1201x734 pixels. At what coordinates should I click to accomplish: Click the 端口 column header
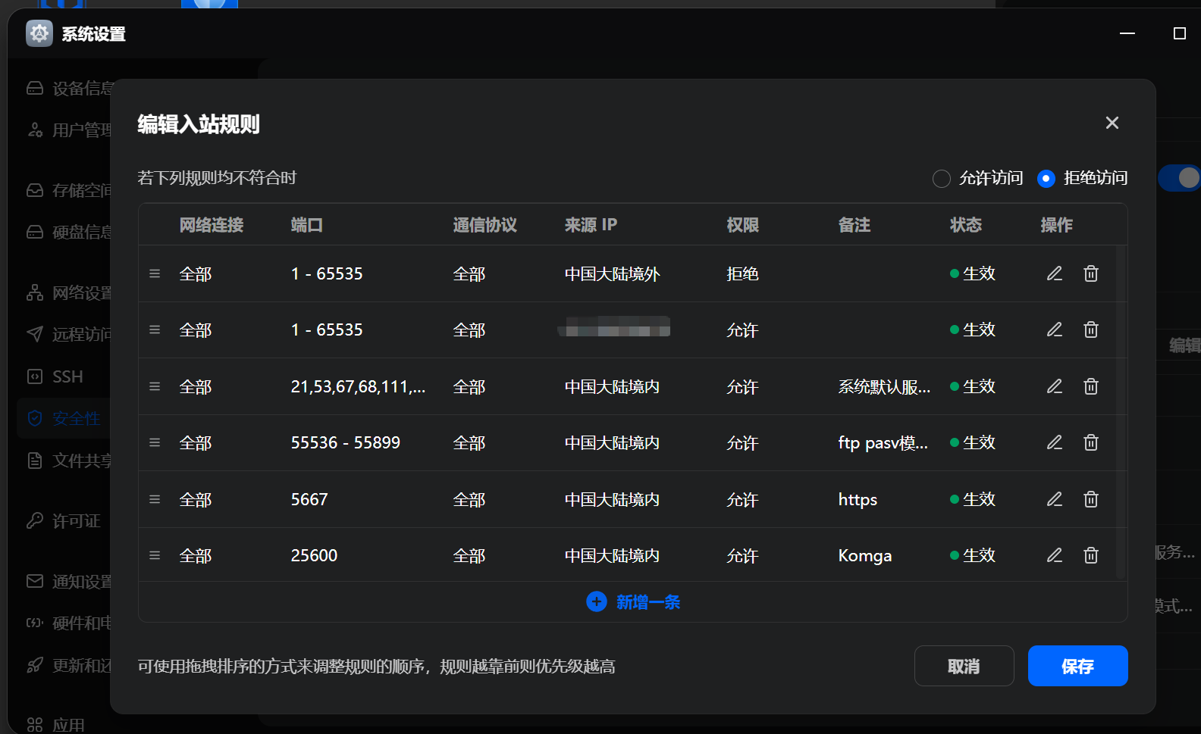point(307,225)
